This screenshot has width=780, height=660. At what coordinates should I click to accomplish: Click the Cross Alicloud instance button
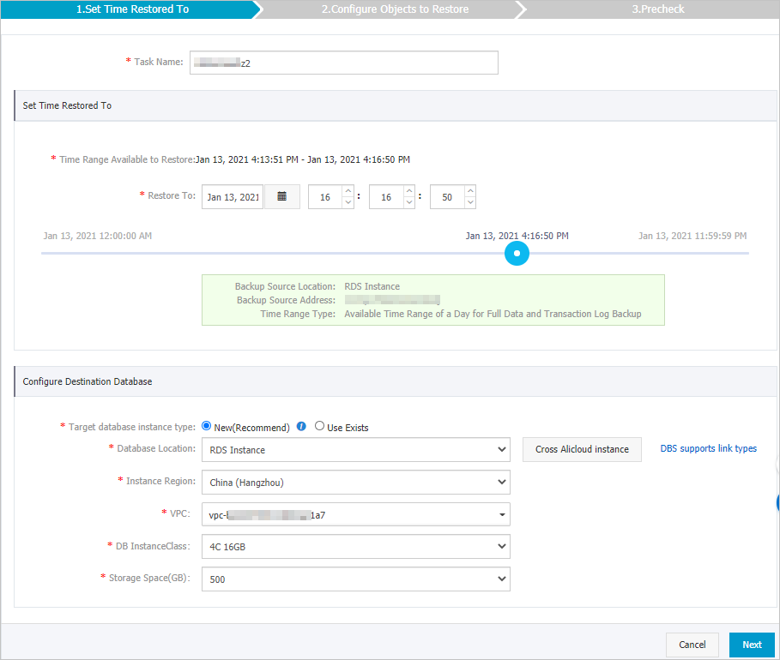pos(582,449)
